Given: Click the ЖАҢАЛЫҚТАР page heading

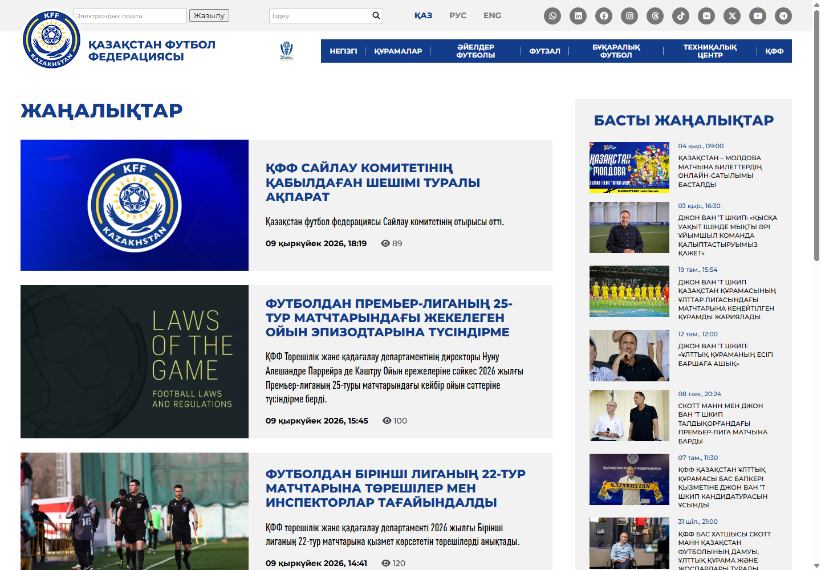Looking at the screenshot, I should click(101, 111).
